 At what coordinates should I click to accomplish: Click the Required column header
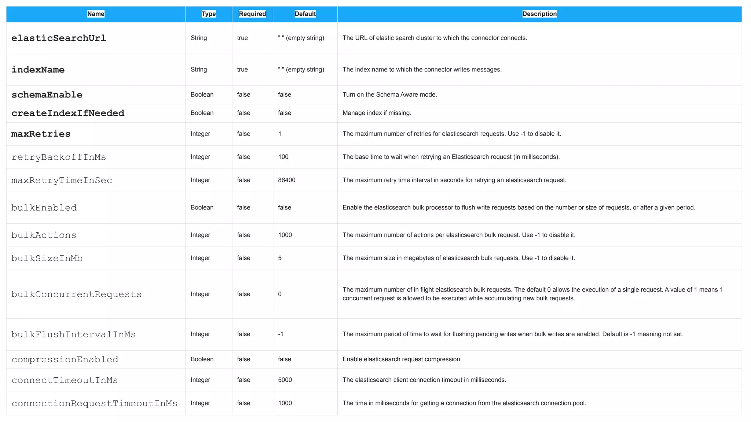point(252,14)
